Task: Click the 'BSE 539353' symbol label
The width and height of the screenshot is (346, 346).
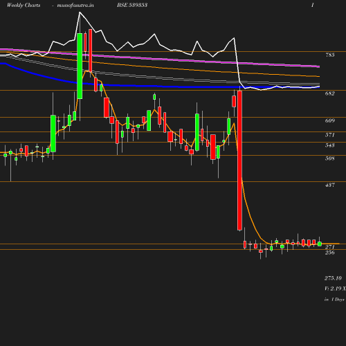Action: tap(132, 5)
